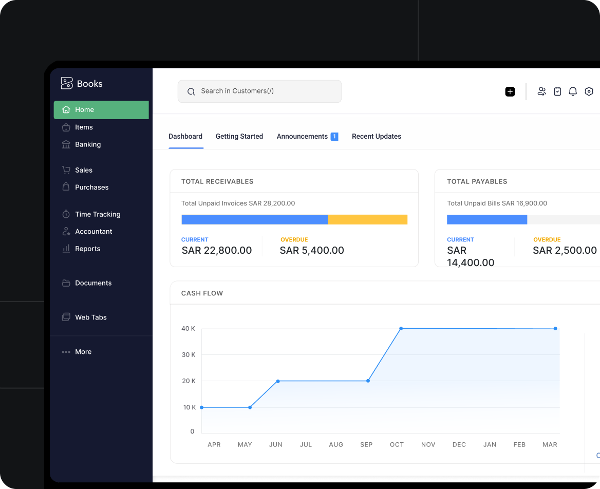This screenshot has width=600, height=489.
Task: Click the Books logo icon
Action: coord(67,83)
